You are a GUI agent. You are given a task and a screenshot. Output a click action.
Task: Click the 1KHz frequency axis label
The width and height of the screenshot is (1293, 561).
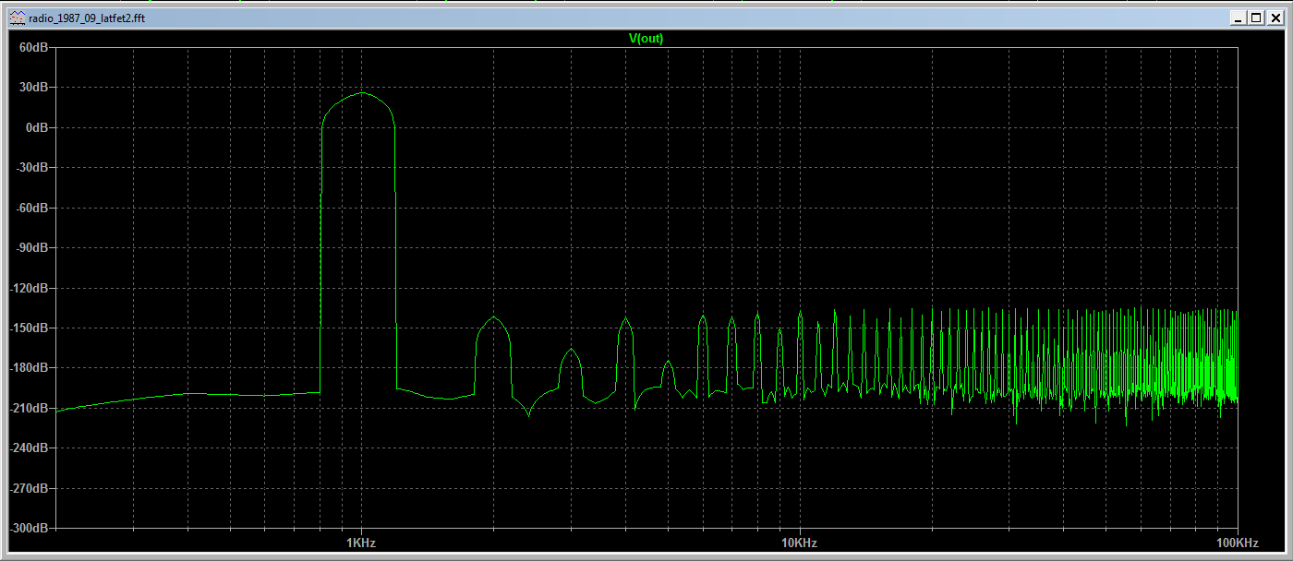tap(360, 543)
